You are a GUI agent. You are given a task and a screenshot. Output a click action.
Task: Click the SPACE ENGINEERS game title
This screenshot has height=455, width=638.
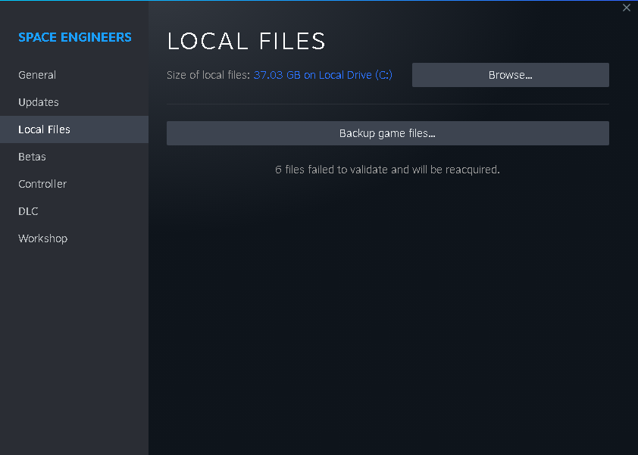[75, 37]
